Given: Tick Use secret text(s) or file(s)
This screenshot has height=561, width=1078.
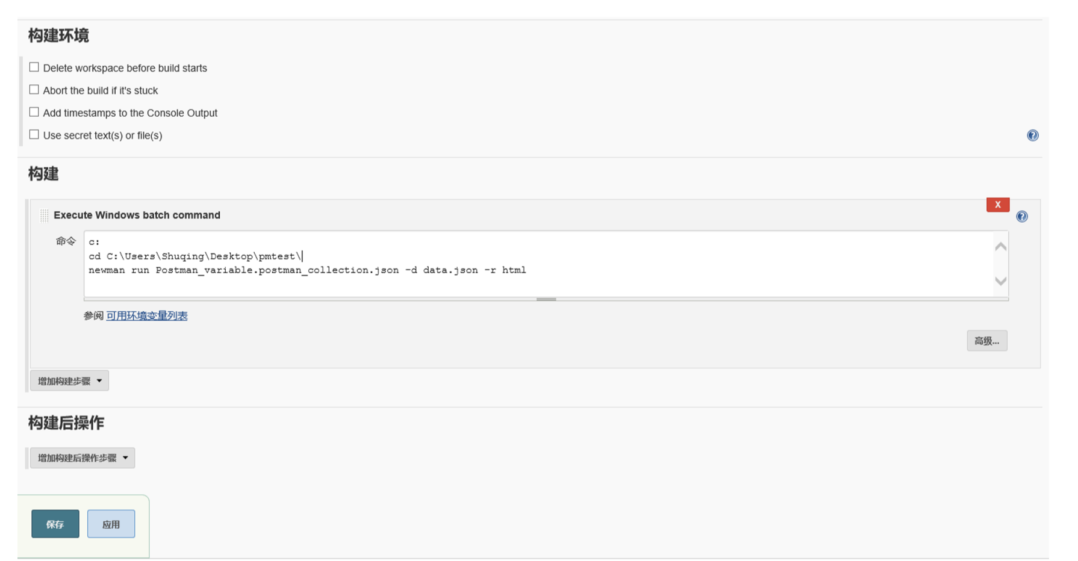Looking at the screenshot, I should [34, 135].
